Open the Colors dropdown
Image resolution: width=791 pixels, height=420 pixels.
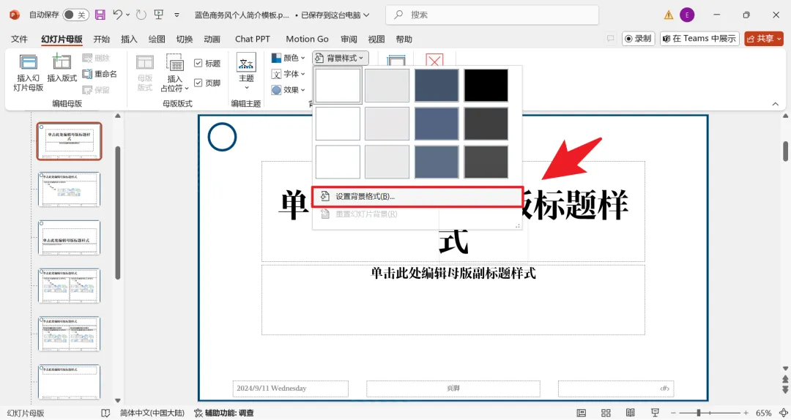(288, 58)
